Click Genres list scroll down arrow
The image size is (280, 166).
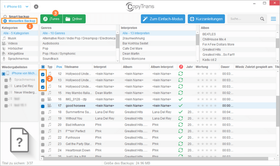point(118,61)
